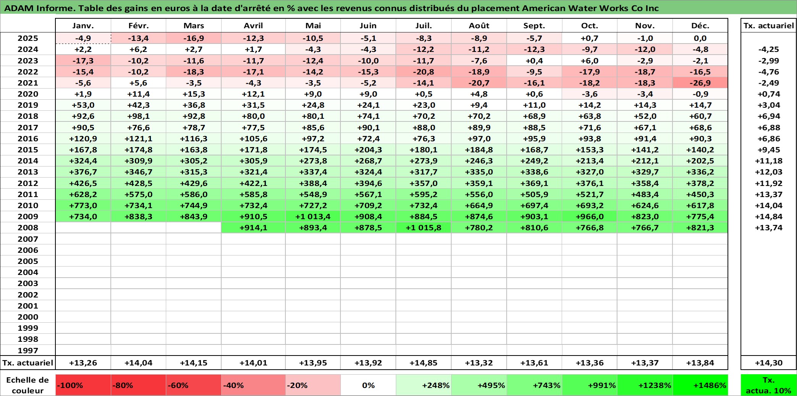Select the +914,1 cell in Avril 2008
Screen dimensions: 797x396
click(x=253, y=228)
